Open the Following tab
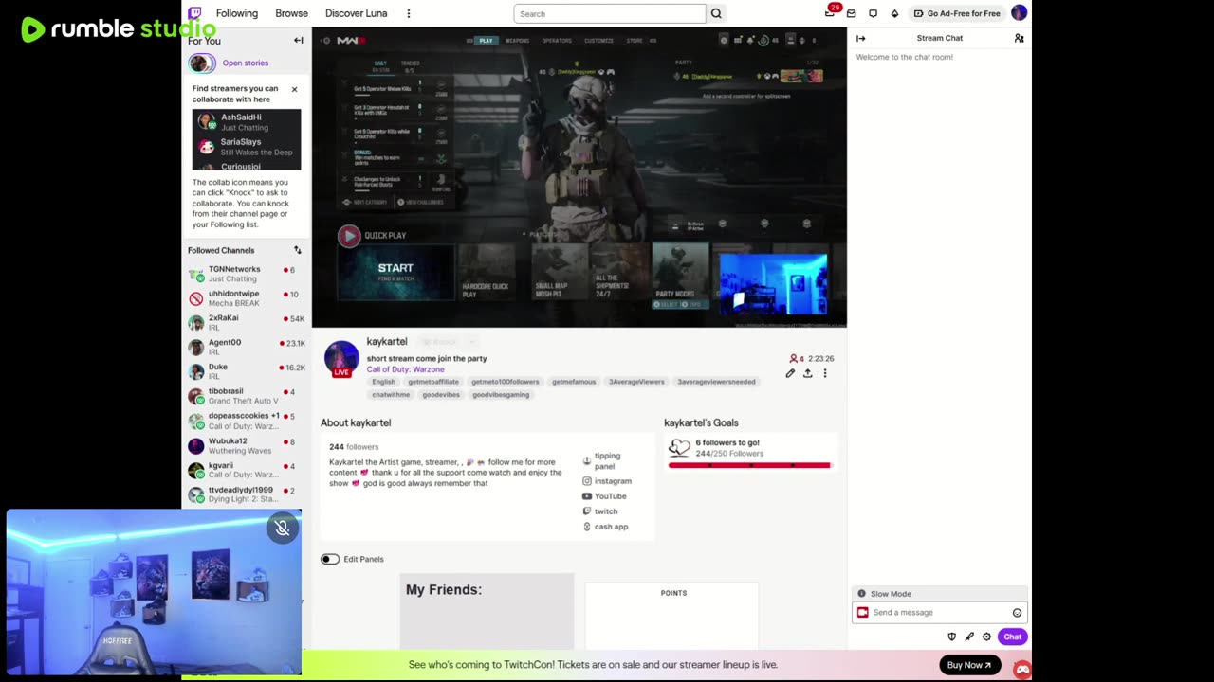 pyautogui.click(x=237, y=13)
